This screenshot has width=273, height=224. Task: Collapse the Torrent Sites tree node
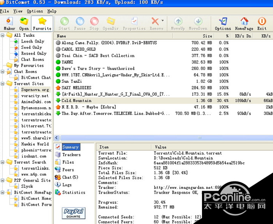[3, 84]
